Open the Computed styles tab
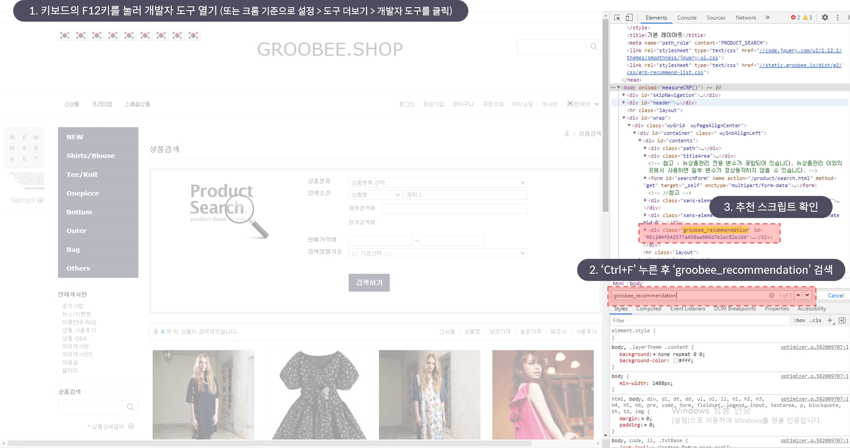 (x=649, y=309)
